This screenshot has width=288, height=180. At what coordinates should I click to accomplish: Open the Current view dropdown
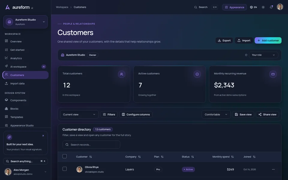79,114
